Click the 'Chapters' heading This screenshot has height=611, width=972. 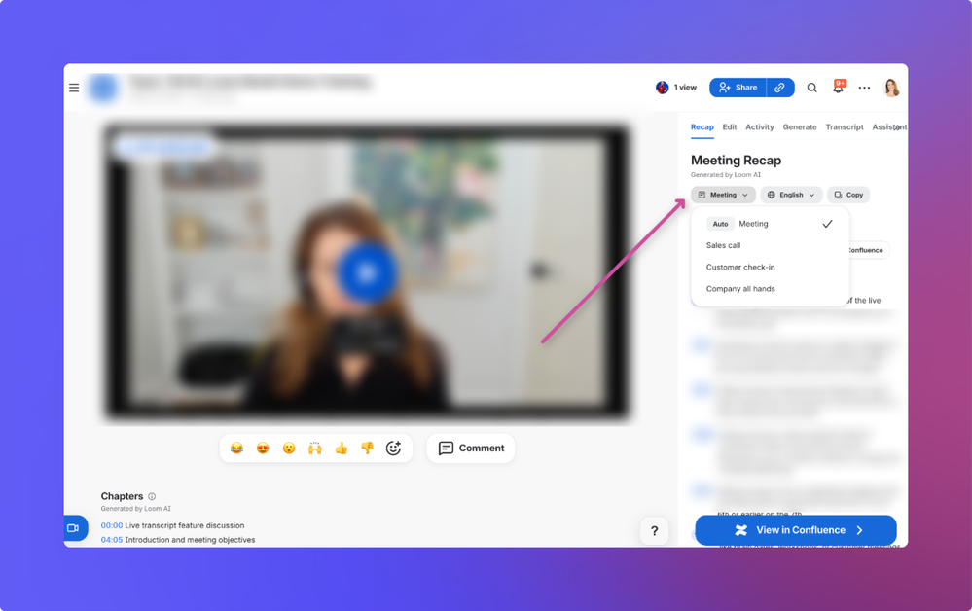point(123,496)
